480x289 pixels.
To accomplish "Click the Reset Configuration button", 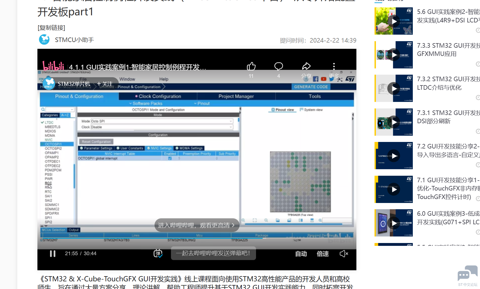I will (96, 142).
